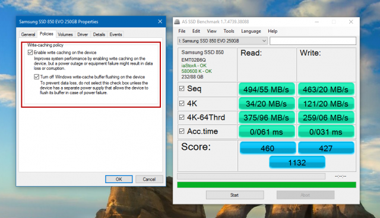Close the Samsung SSD Properties dialog
The height and width of the screenshot is (218, 380).
click(160, 21)
